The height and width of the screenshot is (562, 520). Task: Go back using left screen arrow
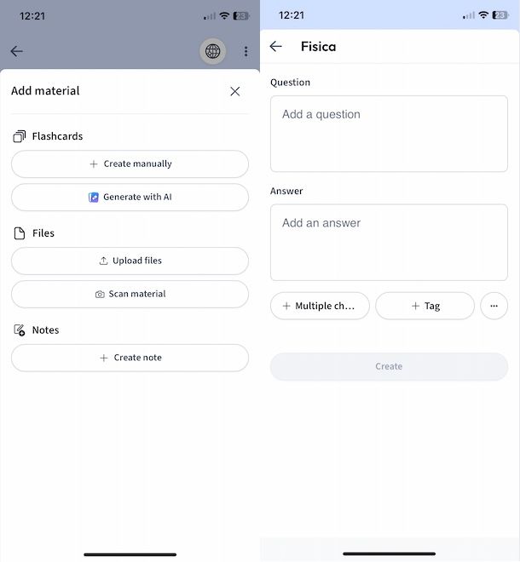(x=16, y=51)
